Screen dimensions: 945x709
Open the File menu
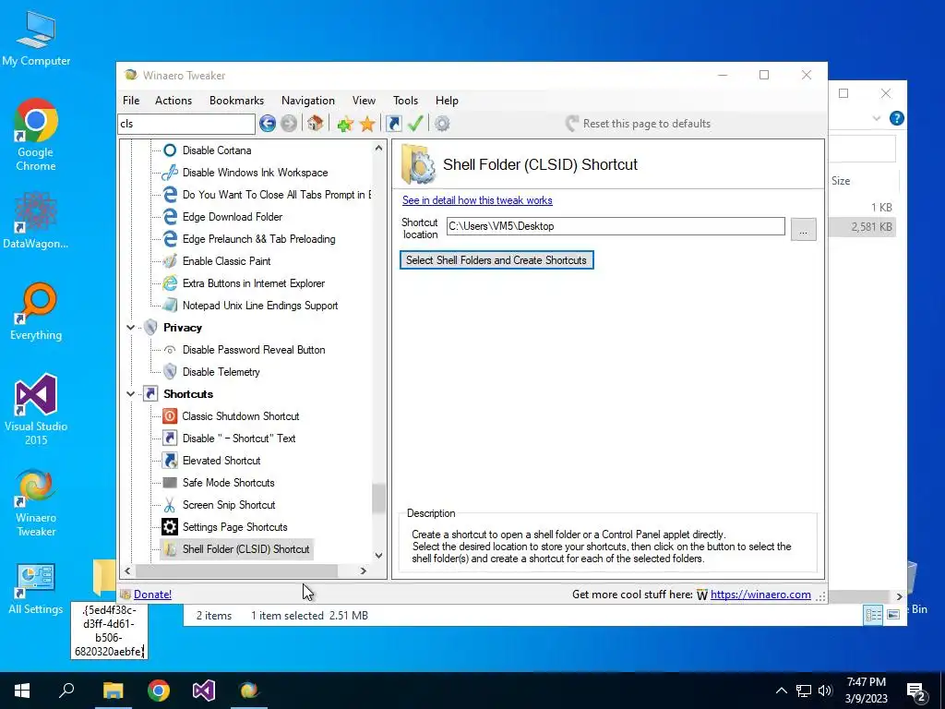pyautogui.click(x=131, y=101)
